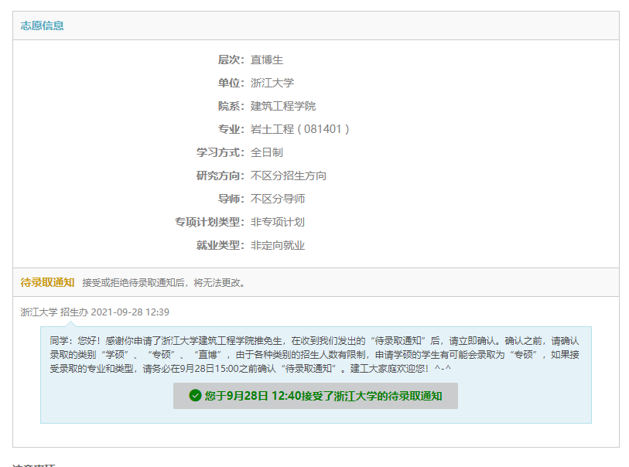This screenshot has width=629, height=467.
Task: Select the 不区分导师 advisor value
Action: [x=278, y=199]
